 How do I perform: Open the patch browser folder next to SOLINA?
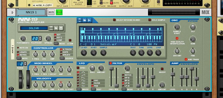coord(56,28)
